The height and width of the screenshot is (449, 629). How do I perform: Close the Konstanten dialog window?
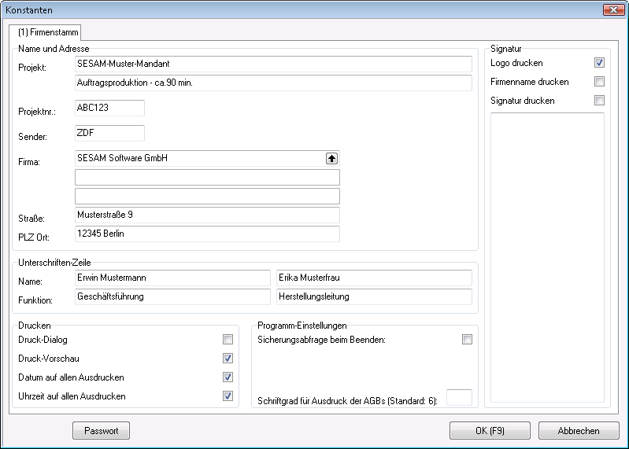click(613, 9)
